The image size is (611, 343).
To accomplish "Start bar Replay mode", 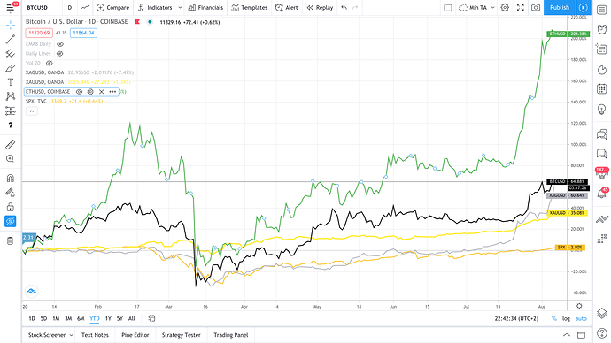I will point(320,7).
